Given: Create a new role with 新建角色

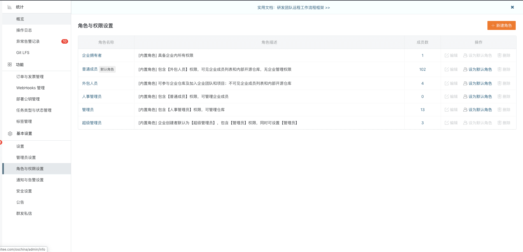Looking at the screenshot, I should tap(501, 25).
